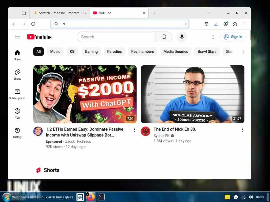Image resolution: width=270 pixels, height=202 pixels.
Task: Open Subscriptions from sidebar
Action: click(x=17, y=94)
